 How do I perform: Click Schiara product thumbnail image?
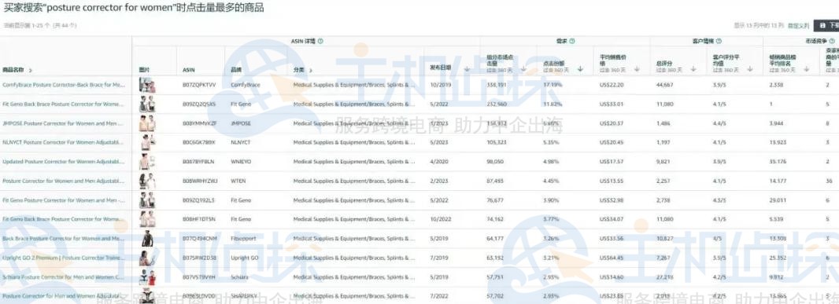(x=147, y=277)
